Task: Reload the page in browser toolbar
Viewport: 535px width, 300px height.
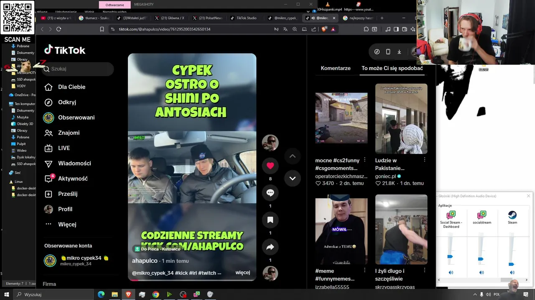Action: [x=59, y=29]
